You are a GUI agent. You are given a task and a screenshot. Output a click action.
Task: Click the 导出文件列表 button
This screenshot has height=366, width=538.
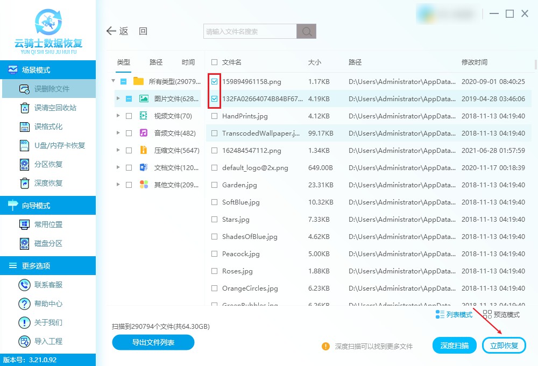pyautogui.click(x=153, y=342)
